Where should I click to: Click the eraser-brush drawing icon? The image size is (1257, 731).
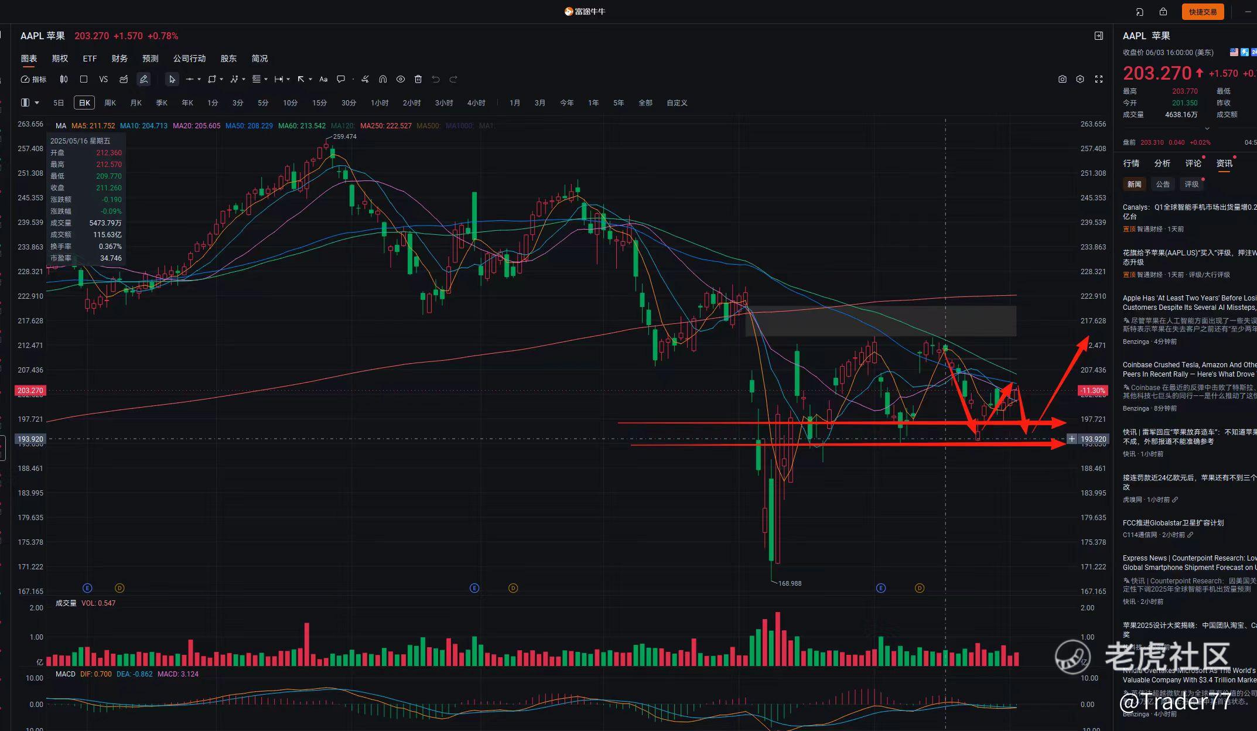click(x=365, y=79)
